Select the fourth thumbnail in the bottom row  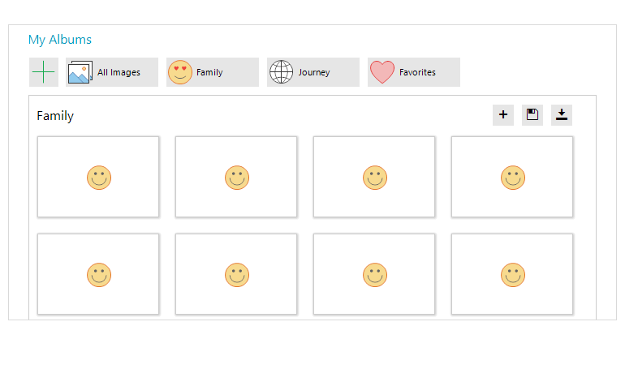tap(512, 274)
